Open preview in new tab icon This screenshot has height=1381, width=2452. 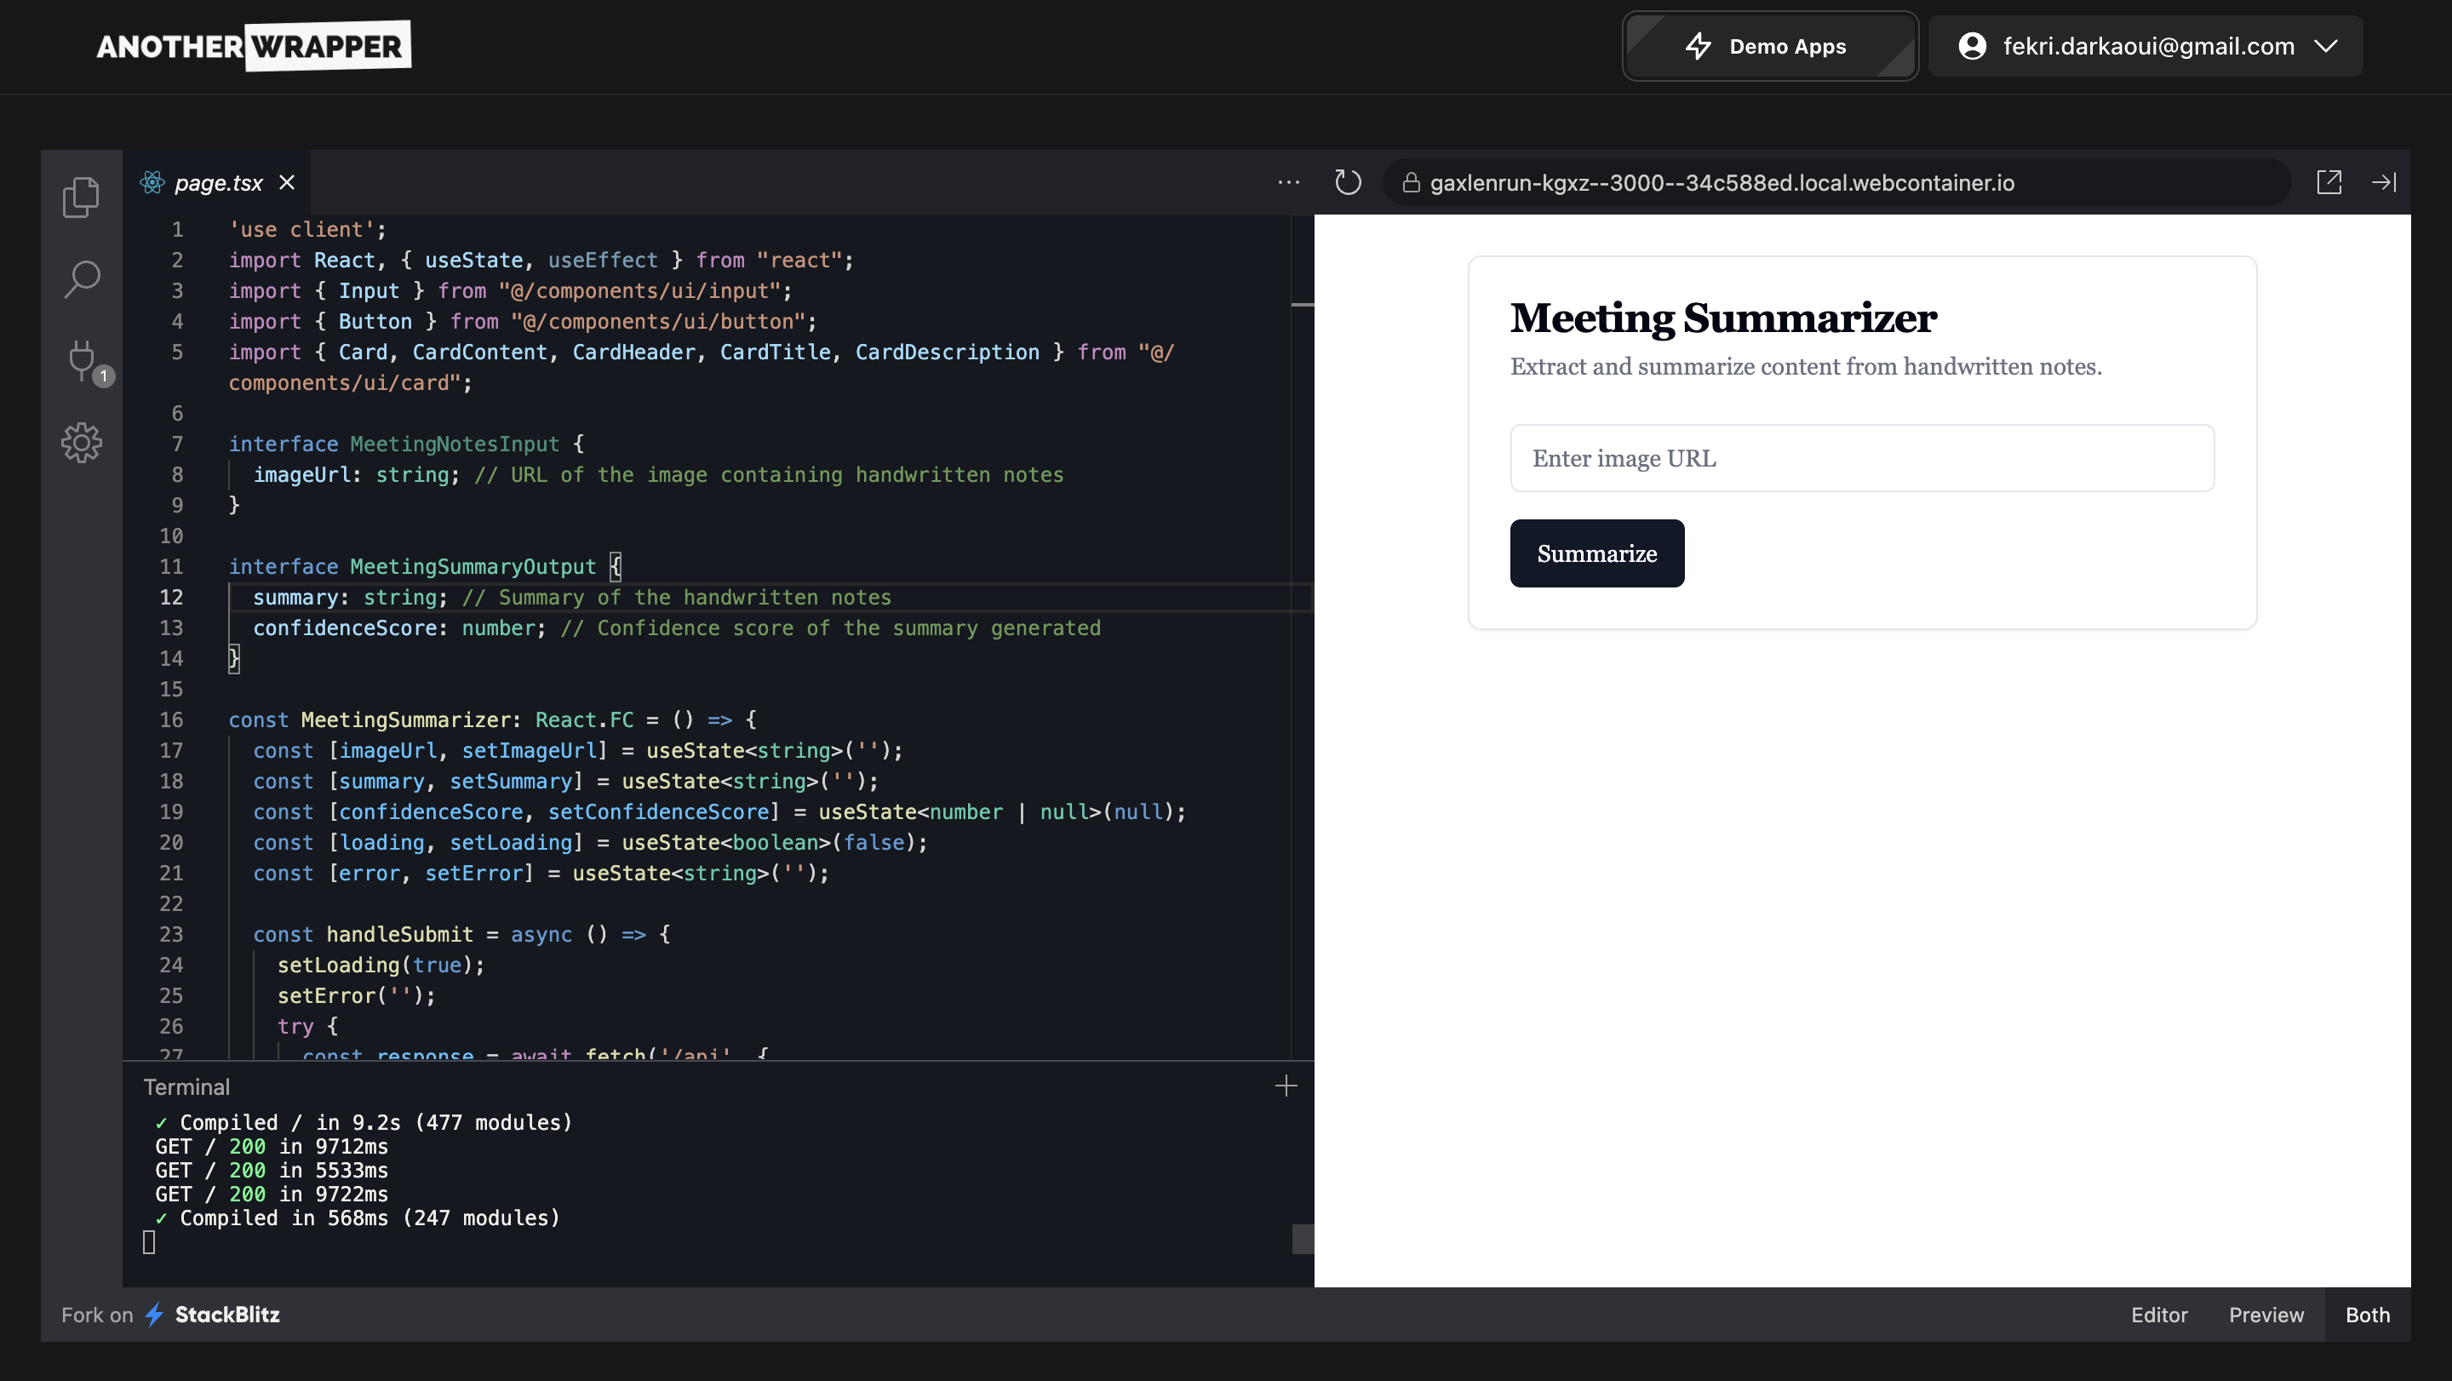point(2329,183)
